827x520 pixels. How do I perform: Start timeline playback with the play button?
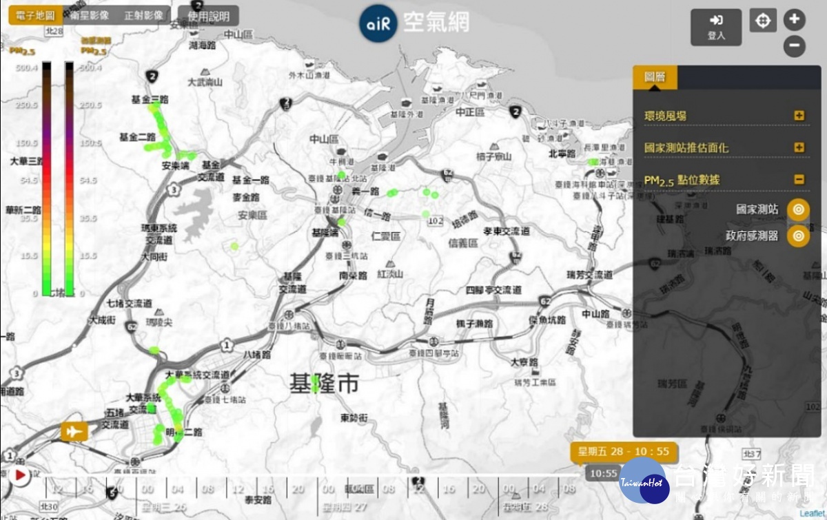pos(20,475)
